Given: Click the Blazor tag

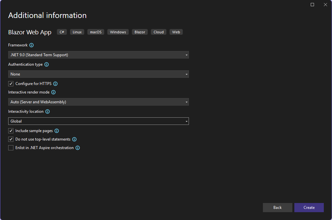Looking at the screenshot, I should 140,32.
